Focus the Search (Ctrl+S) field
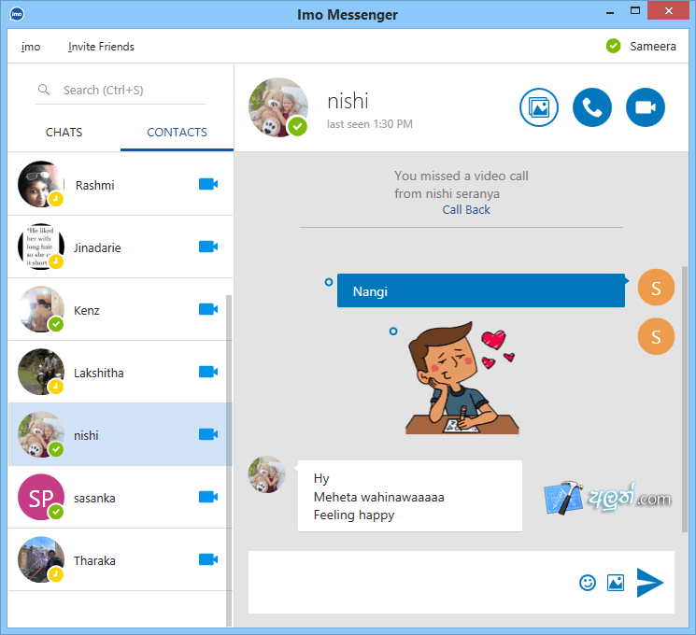696x635 pixels. (x=121, y=90)
